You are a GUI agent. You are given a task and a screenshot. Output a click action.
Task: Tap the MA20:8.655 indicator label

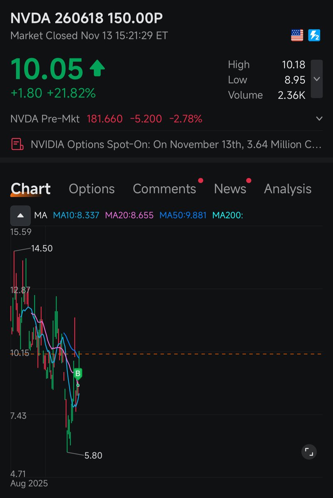point(129,215)
